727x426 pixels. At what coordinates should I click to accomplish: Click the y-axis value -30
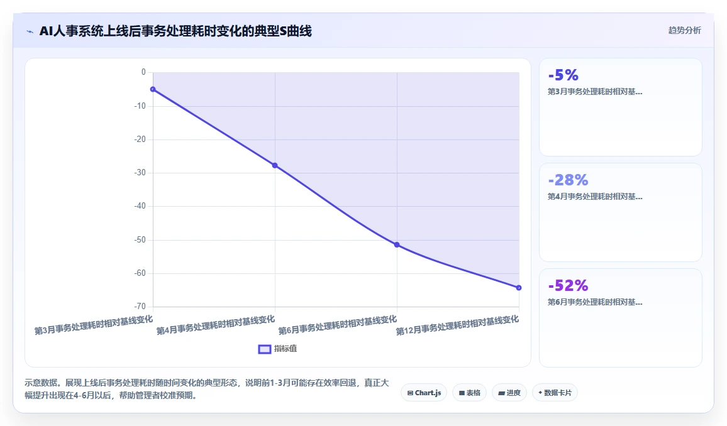click(x=140, y=173)
